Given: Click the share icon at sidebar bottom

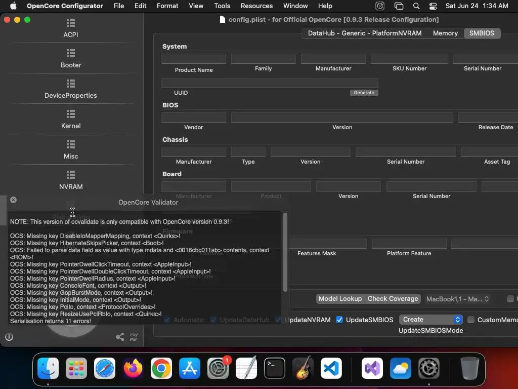Looking at the screenshot, I should [120, 337].
